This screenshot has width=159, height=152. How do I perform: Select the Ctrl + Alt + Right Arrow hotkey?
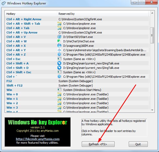coord(24,19)
